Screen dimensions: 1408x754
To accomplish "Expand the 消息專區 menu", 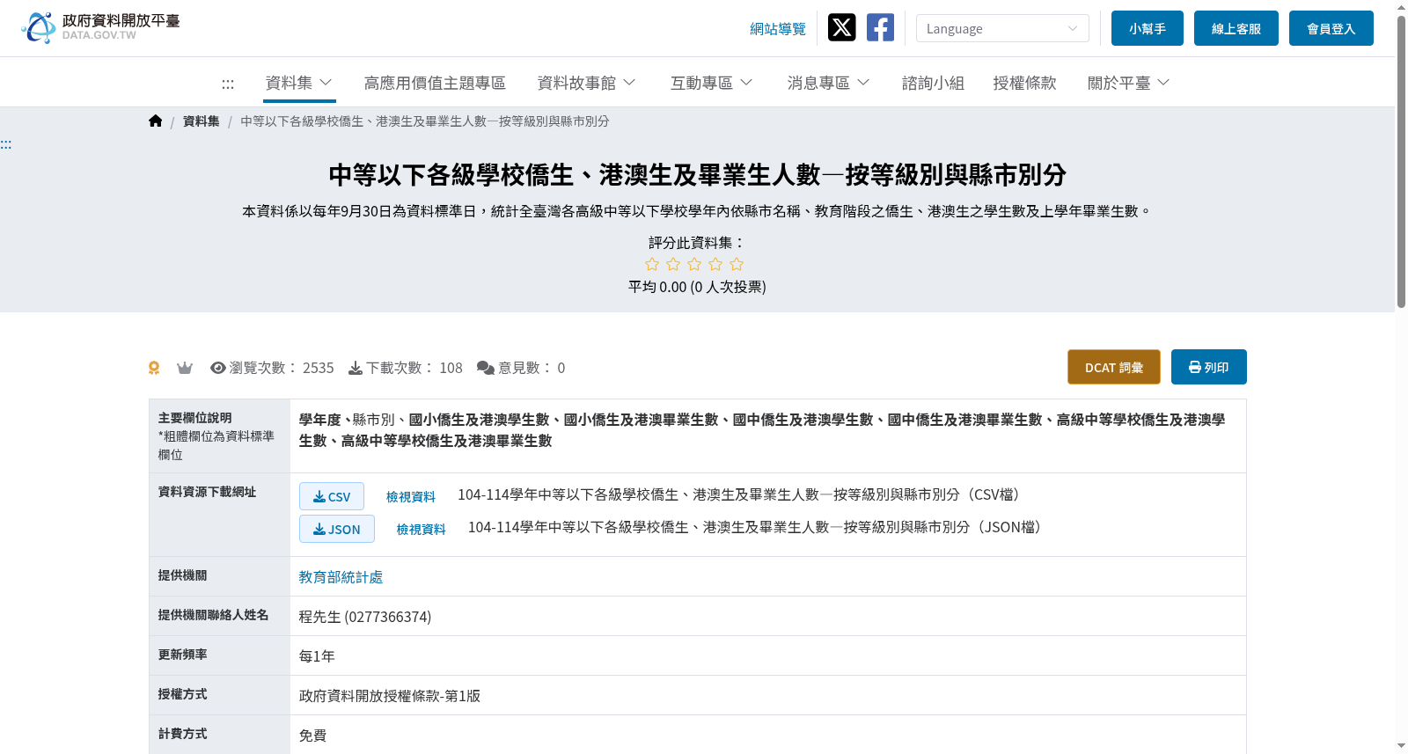I will tap(828, 83).
